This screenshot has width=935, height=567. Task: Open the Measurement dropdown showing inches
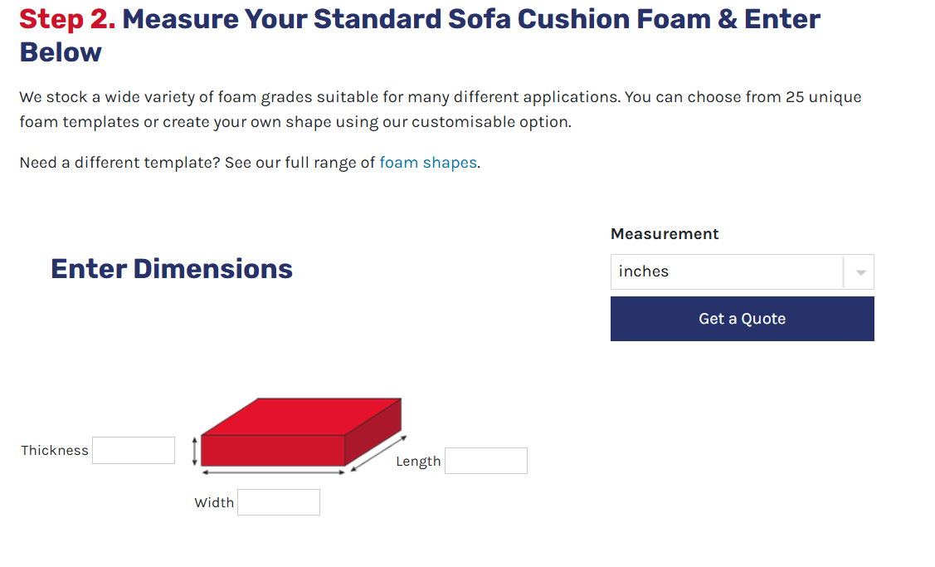[742, 272]
